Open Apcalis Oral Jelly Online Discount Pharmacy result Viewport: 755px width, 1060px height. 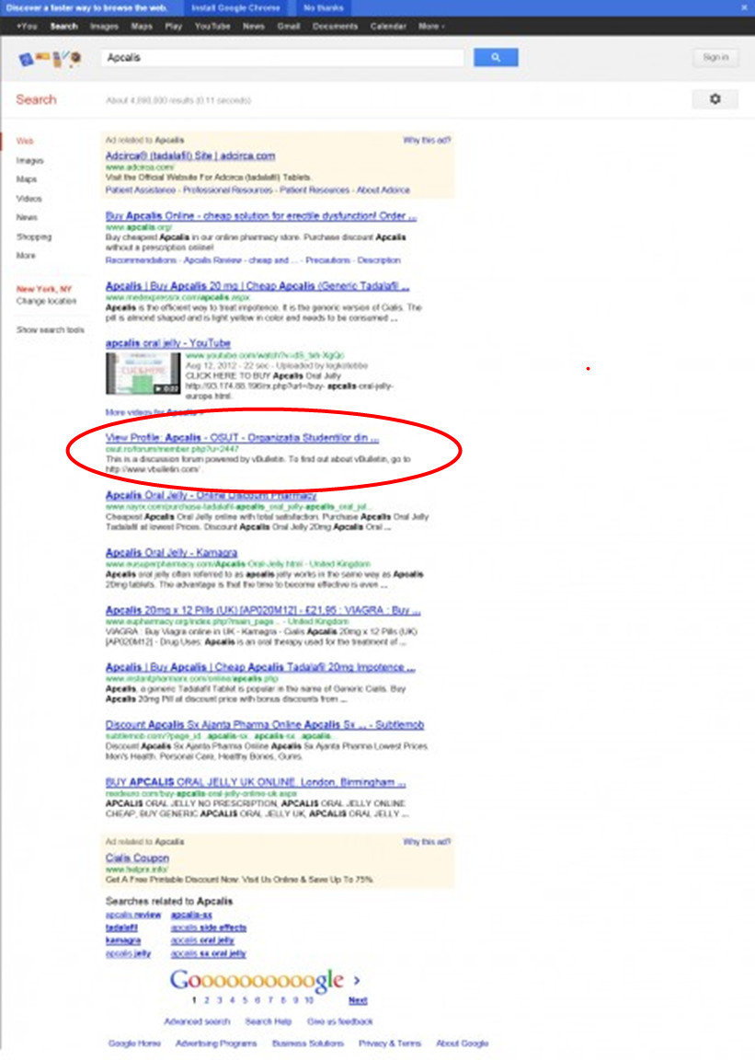[211, 496]
